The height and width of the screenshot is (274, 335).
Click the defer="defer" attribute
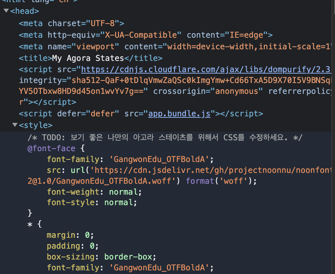coord(88,114)
